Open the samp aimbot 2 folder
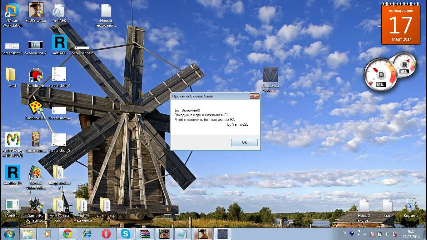This screenshot has width=427, height=240. pyautogui.click(x=59, y=177)
